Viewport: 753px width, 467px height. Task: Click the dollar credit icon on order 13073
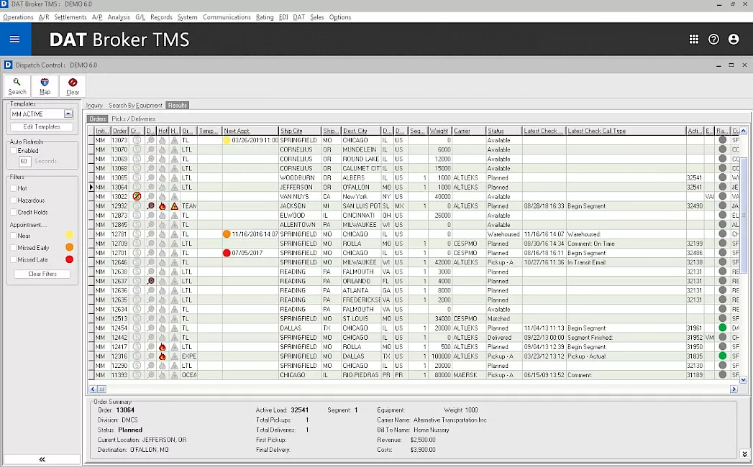137,140
